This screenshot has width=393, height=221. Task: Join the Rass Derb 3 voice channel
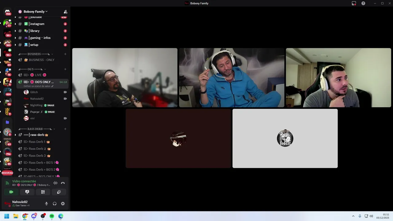tap(42, 156)
